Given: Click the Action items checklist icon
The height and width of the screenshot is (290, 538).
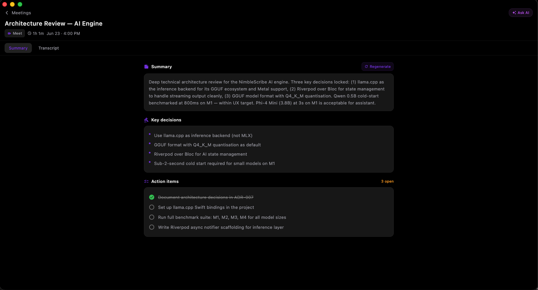Looking at the screenshot, I should pos(146,181).
